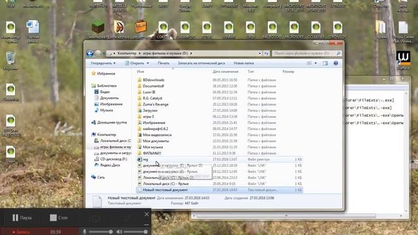Click Записать на оптический диск
This screenshot has width=418, height=235.
[201, 63]
